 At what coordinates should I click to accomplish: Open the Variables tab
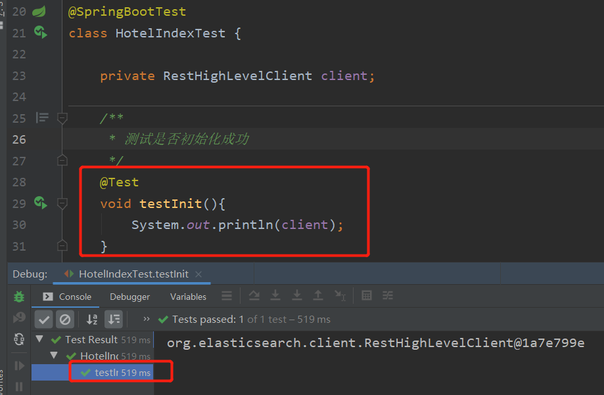click(188, 297)
